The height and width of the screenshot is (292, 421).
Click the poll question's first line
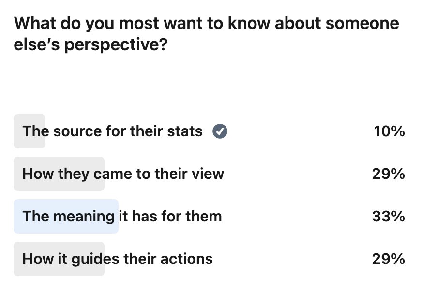coord(207,24)
